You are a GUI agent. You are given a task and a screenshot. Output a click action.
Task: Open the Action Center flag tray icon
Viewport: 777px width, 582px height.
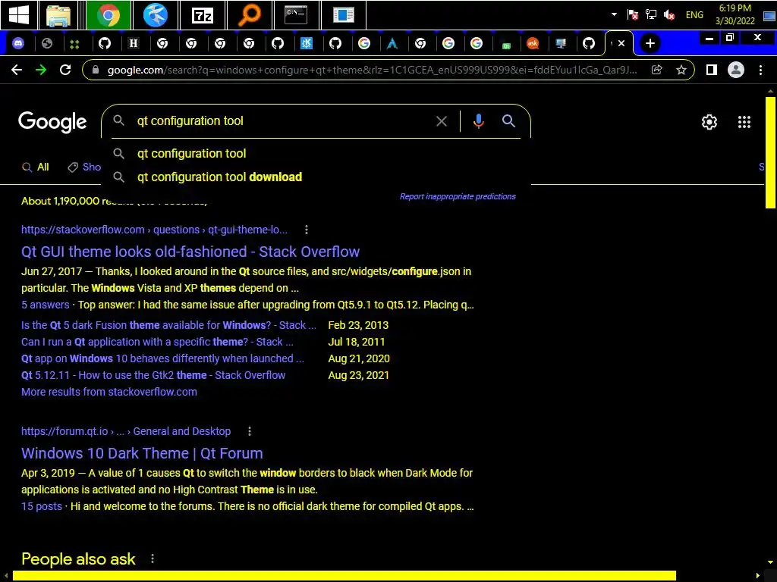coord(632,15)
